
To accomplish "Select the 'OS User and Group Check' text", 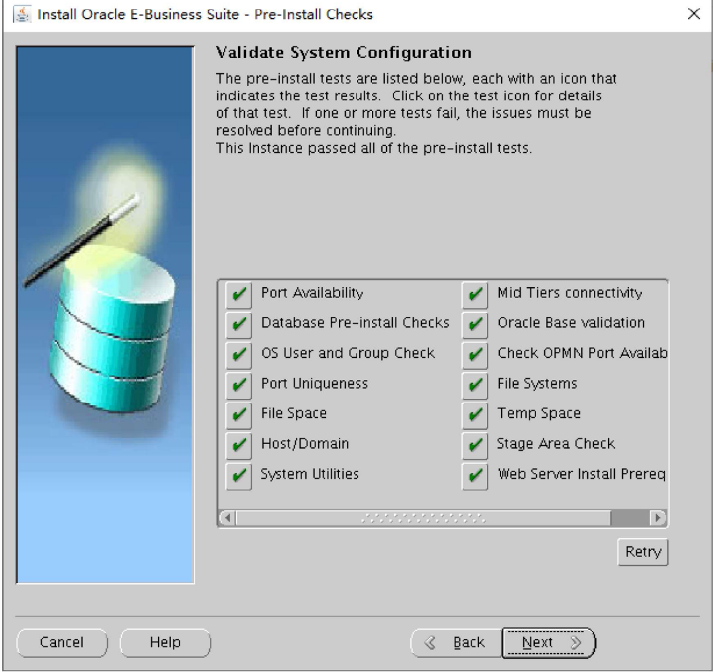I will click(x=348, y=353).
